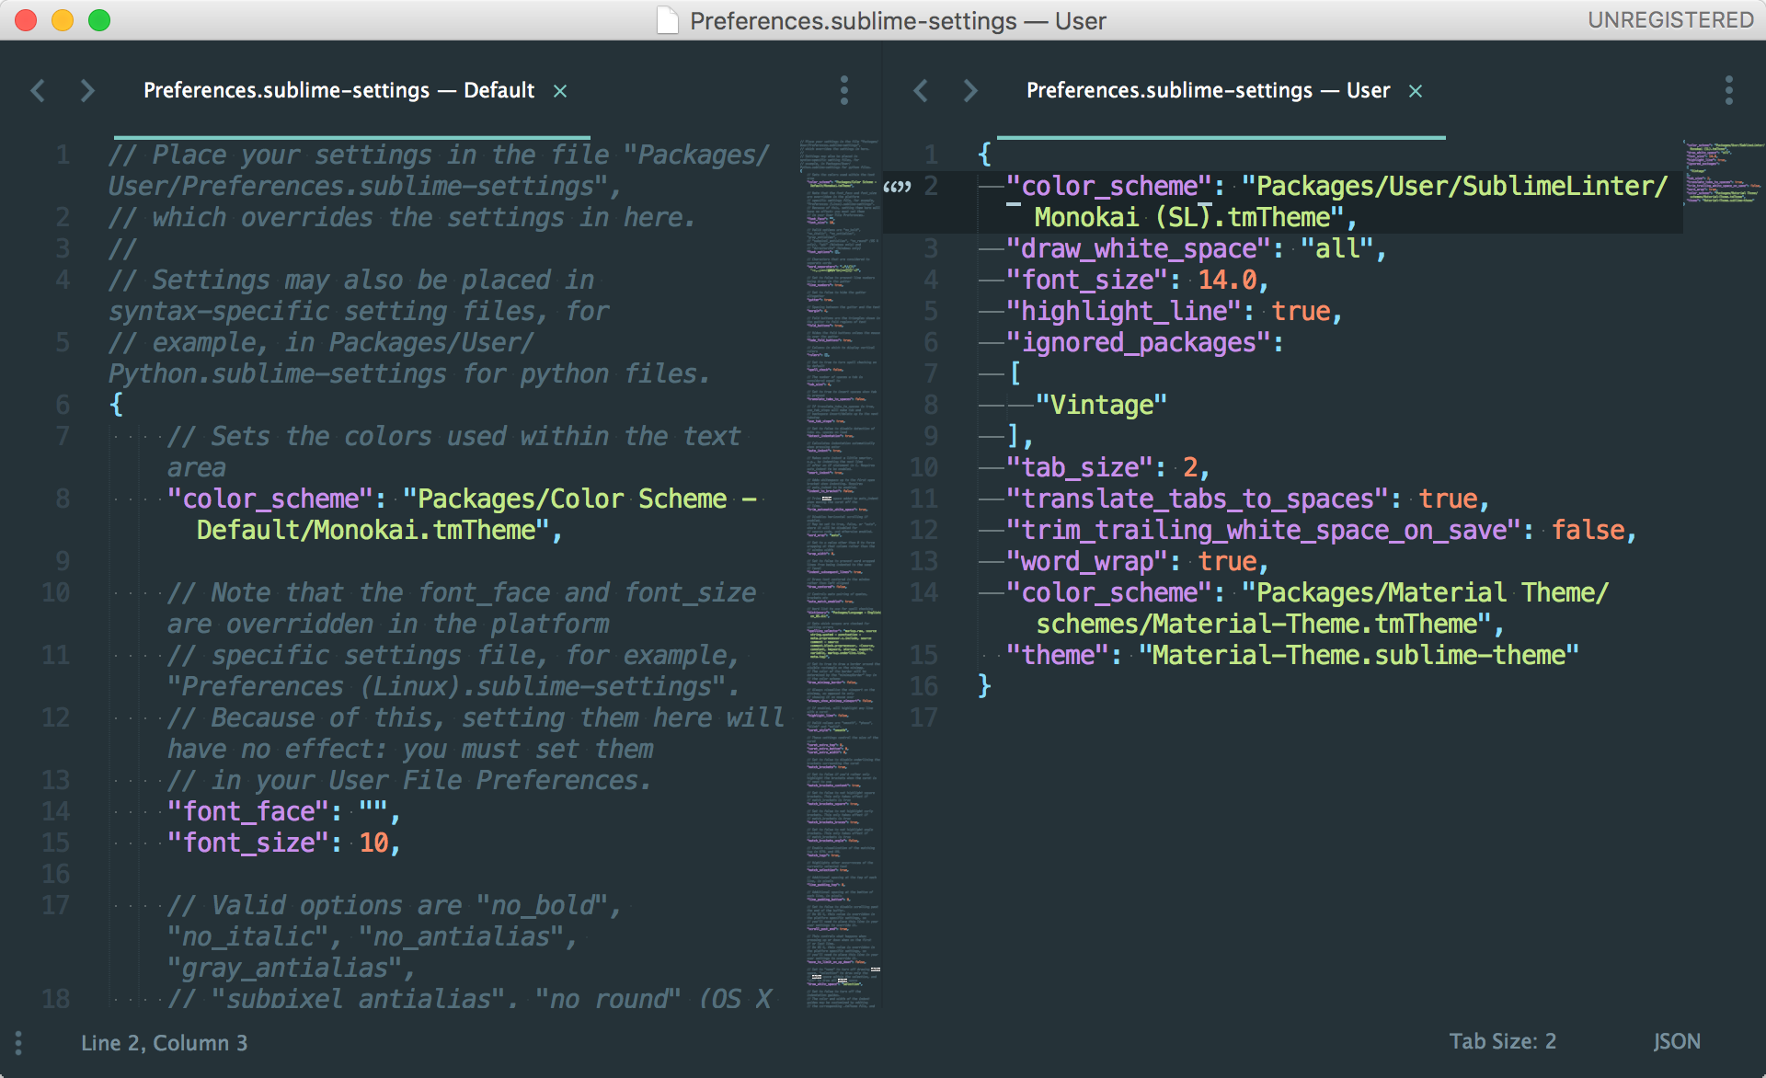Image resolution: width=1766 pixels, height=1078 pixels.
Task: Go to previous tab in right pane
Action: 921,90
